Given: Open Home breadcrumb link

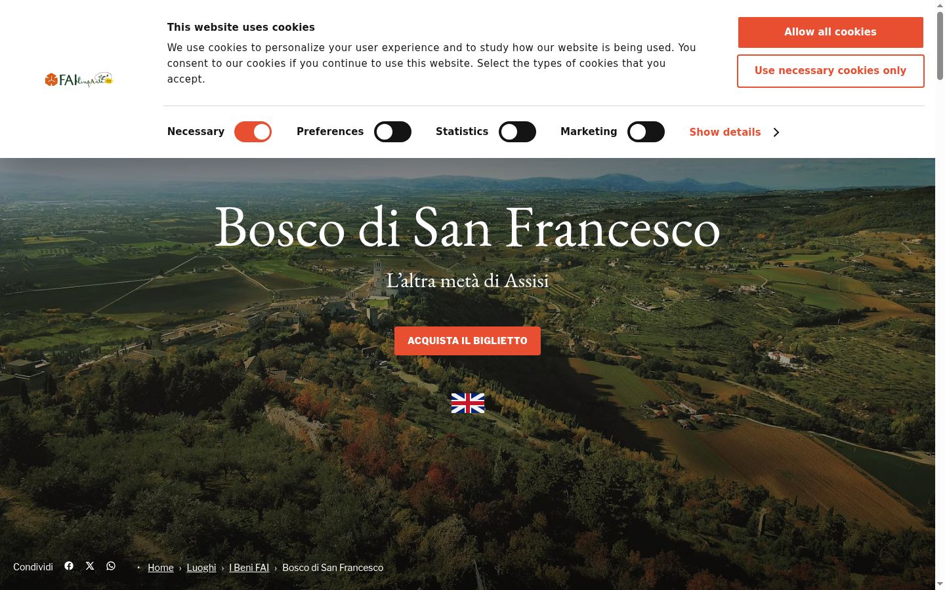Looking at the screenshot, I should (x=161, y=568).
